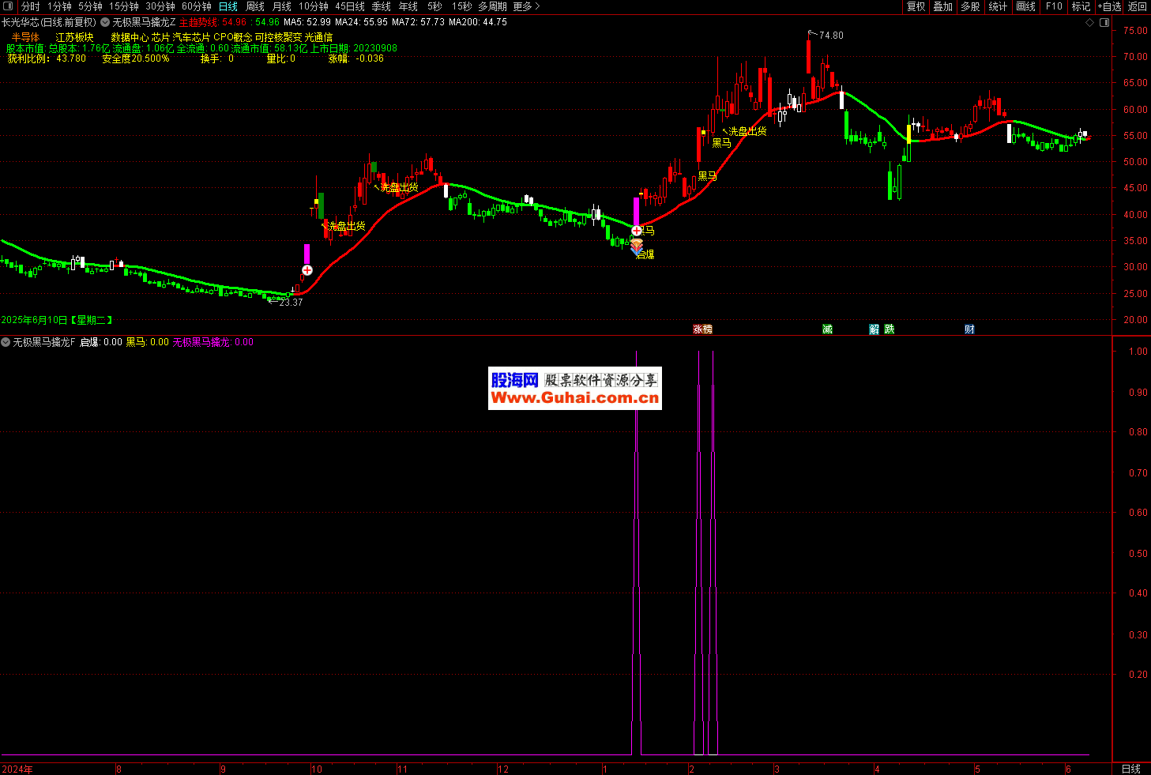Click the date 2025年6月10日 label
The width and height of the screenshot is (1151, 775).
click(x=57, y=320)
